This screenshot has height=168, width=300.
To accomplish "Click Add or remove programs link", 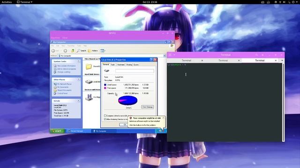I will 67,69.
